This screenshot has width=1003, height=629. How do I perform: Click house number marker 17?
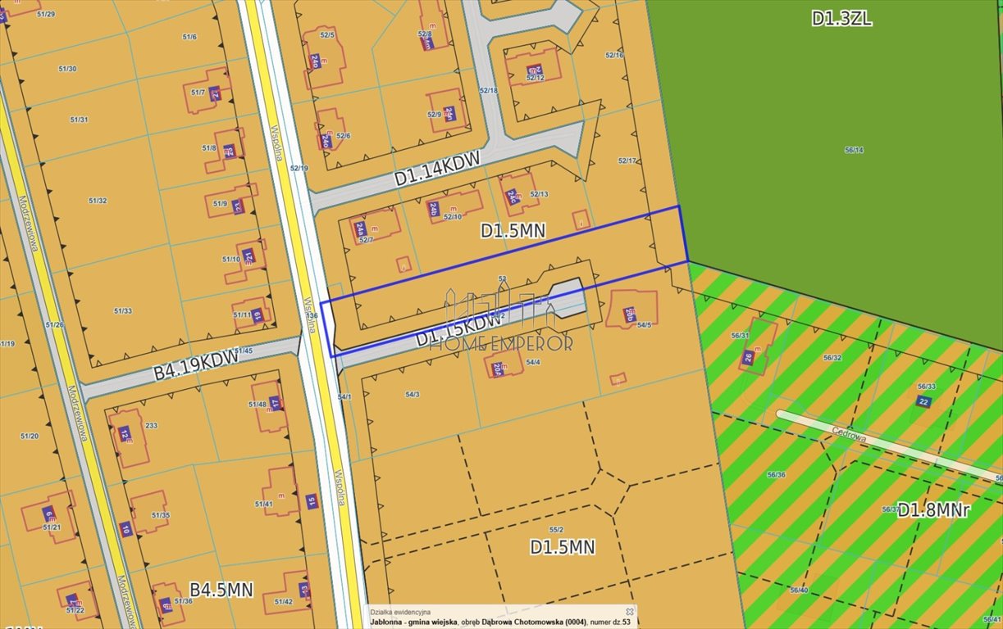pyautogui.click(x=275, y=402)
